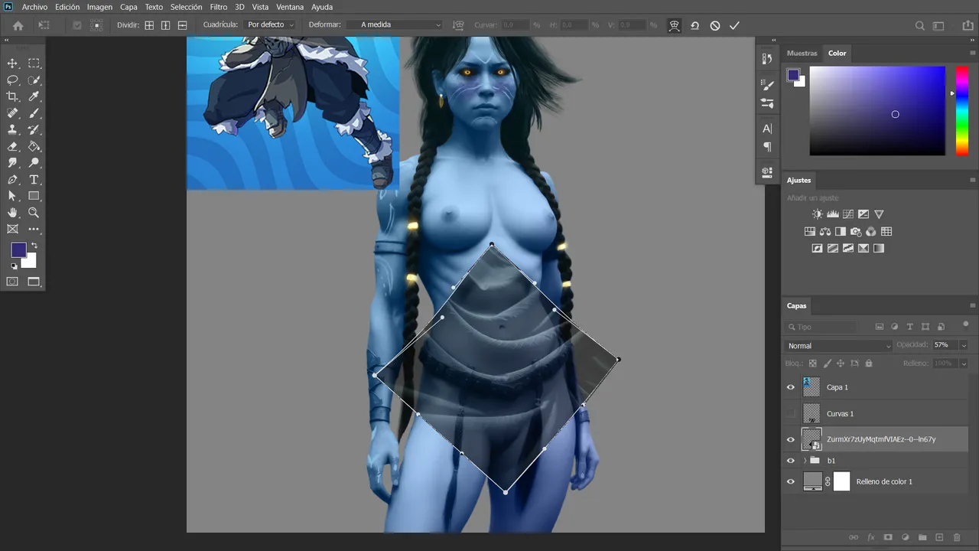Click the Home icon in options bar
The height and width of the screenshot is (551, 979).
(18, 25)
